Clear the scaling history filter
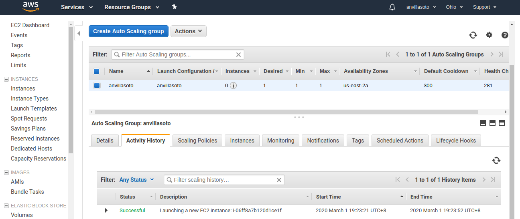 tap(279, 180)
